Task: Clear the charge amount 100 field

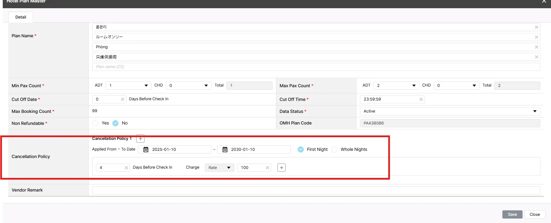Action: point(267,168)
